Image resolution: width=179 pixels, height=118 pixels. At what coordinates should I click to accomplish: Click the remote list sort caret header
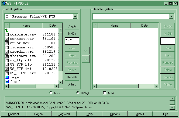(x=95, y=25)
